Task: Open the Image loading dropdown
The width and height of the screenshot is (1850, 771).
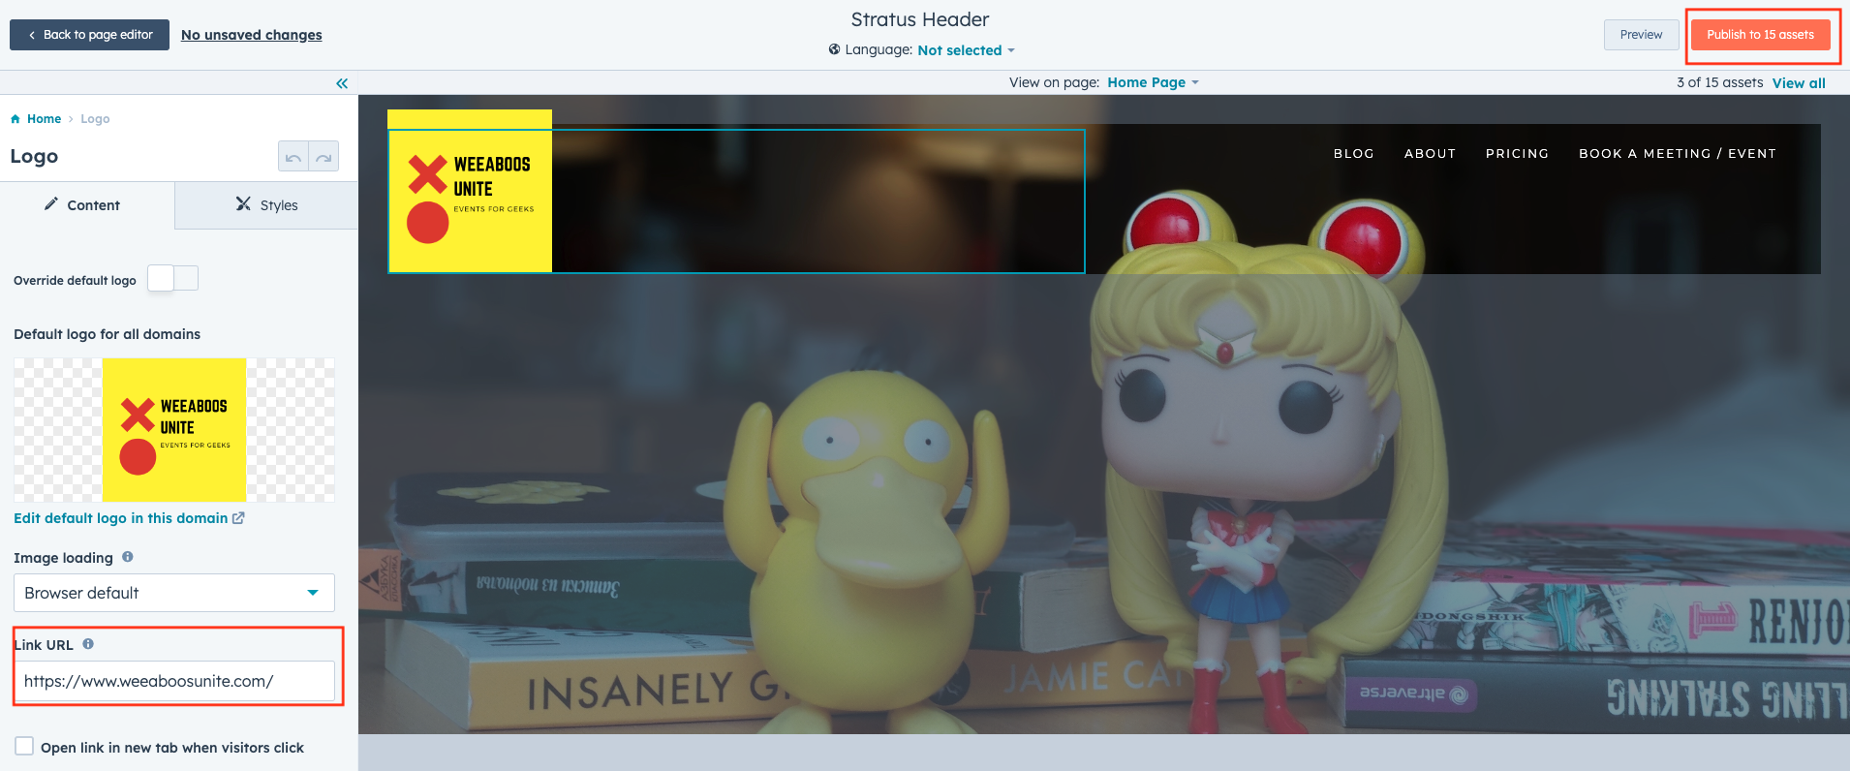Action: (174, 593)
